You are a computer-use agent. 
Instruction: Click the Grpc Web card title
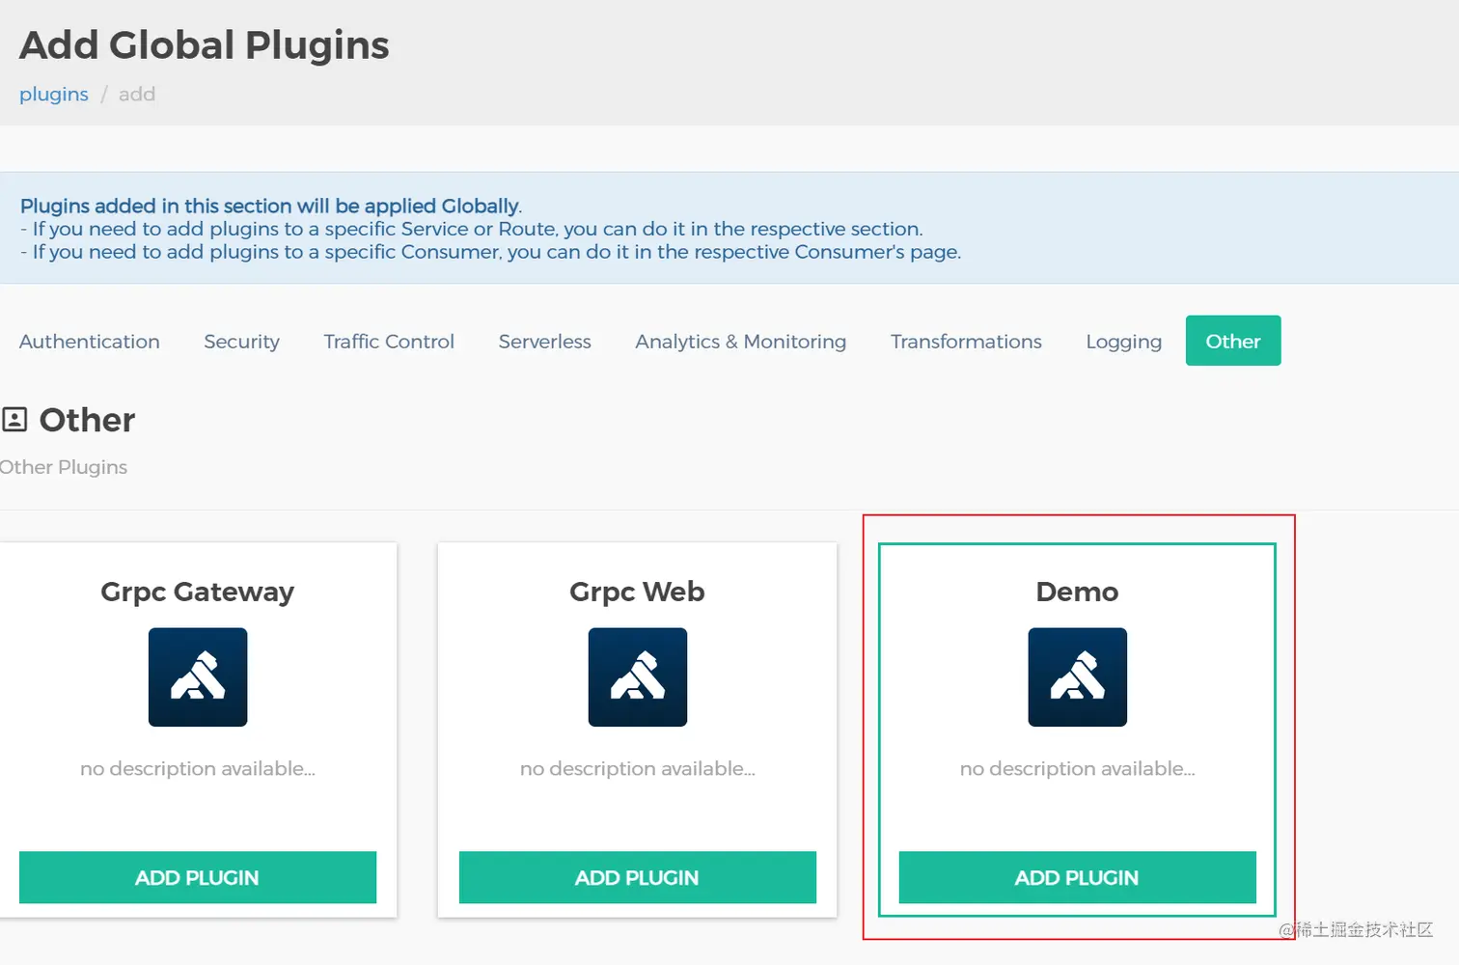(x=637, y=592)
